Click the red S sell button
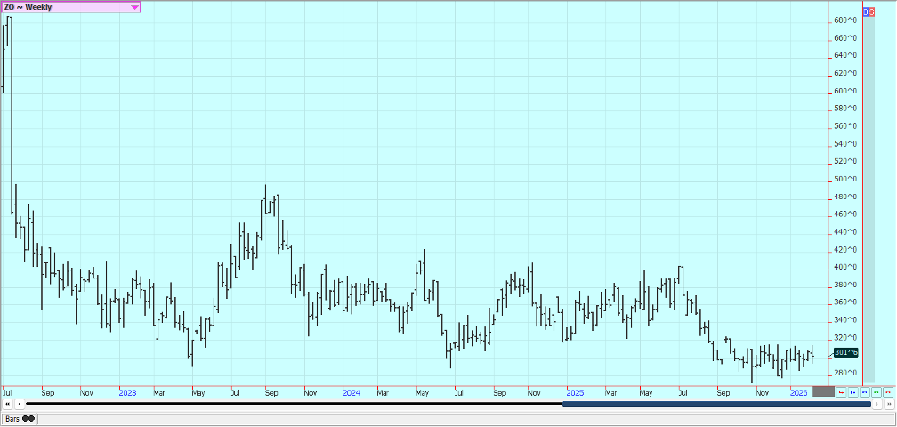The height and width of the screenshot is (427, 897). [873, 12]
